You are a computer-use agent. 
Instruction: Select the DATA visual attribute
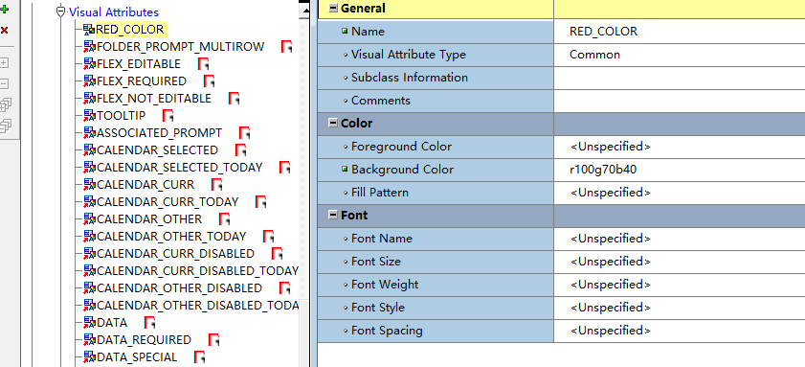coord(111,323)
